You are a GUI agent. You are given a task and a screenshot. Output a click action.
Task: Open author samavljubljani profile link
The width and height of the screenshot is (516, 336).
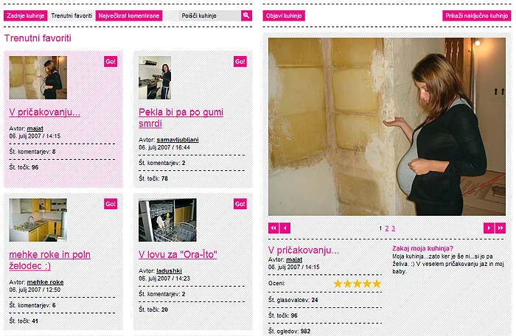[178, 140]
